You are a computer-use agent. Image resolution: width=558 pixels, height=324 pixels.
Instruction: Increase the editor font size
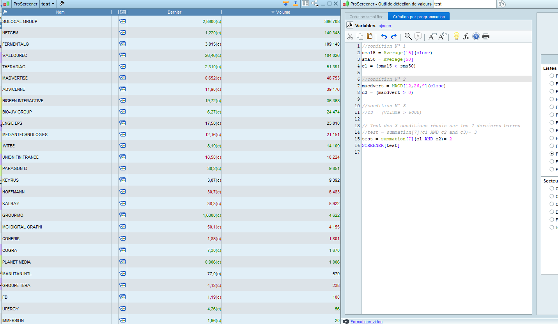(x=442, y=36)
